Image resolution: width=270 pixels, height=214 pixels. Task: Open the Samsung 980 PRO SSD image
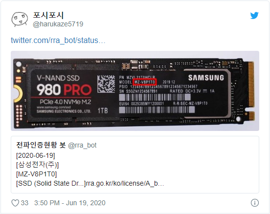coord(135,91)
